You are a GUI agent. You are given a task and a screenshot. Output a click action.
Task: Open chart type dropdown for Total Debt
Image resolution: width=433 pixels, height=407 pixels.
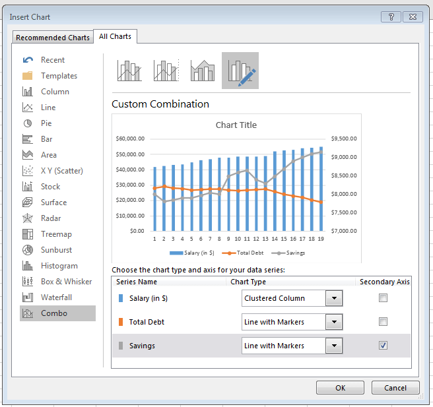point(334,322)
